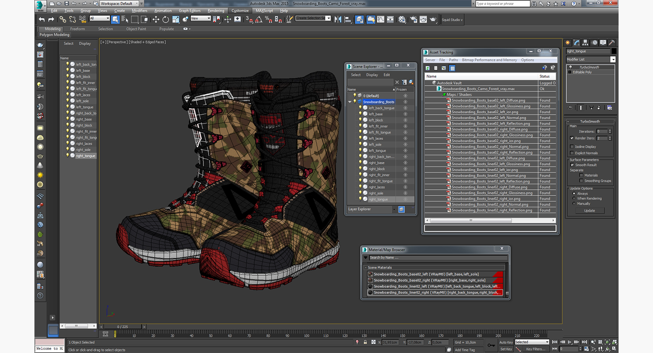Enable the Explicit Normals checkbox
Image resolution: width=653 pixels, height=353 pixels.
click(572, 153)
